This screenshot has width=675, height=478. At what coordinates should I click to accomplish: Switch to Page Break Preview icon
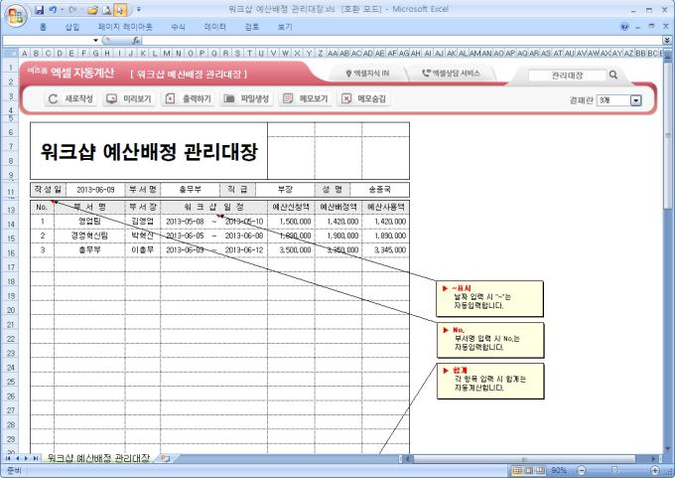click(x=540, y=470)
